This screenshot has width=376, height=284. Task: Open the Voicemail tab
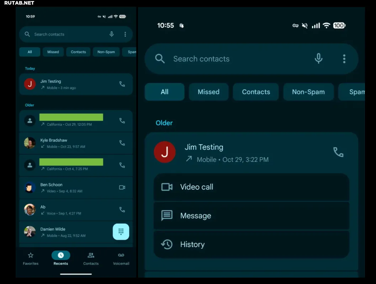tap(121, 259)
